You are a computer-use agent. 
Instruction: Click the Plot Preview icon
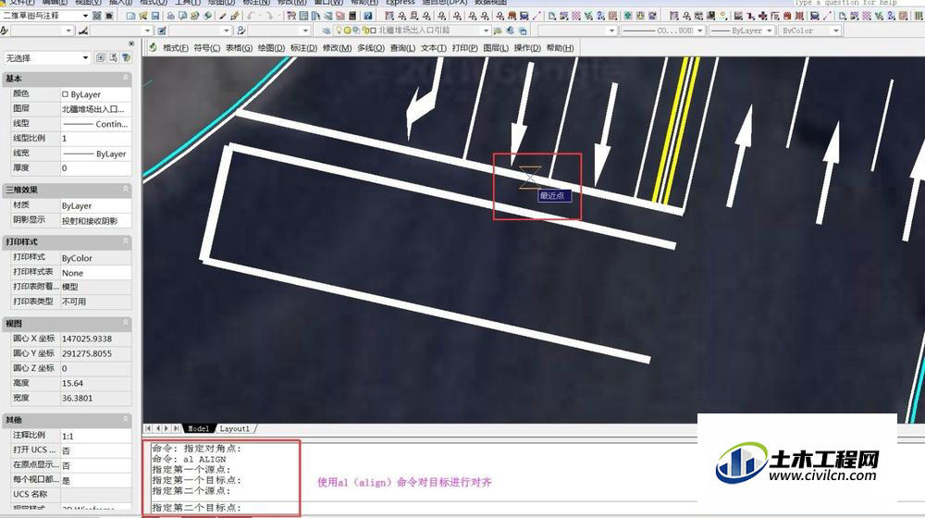(183, 16)
